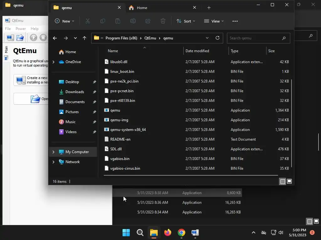The height and width of the screenshot is (240, 321).
Task: Open the Sort dropdown
Action: tap(186, 21)
